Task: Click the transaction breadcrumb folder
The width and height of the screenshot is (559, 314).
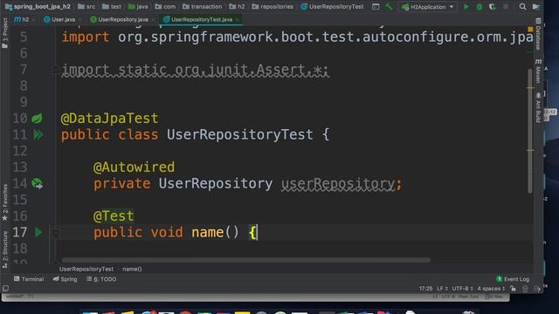Action: point(202,6)
